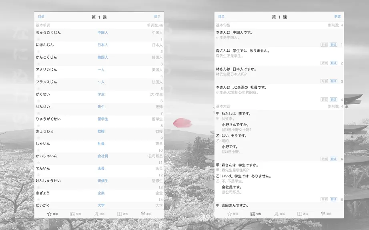Select the kanji 日本人 in blue
This screenshot has height=230, width=369.
point(103,45)
